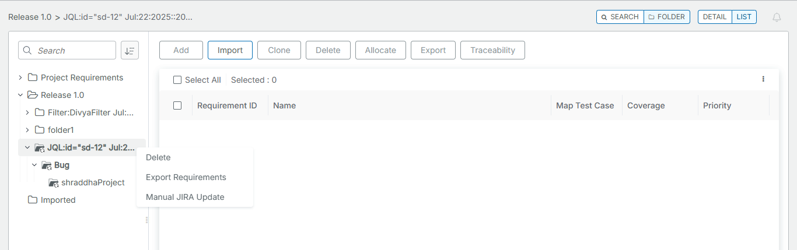
Task: Select Manual JIRA Update menu entry
Action: pyautogui.click(x=185, y=197)
